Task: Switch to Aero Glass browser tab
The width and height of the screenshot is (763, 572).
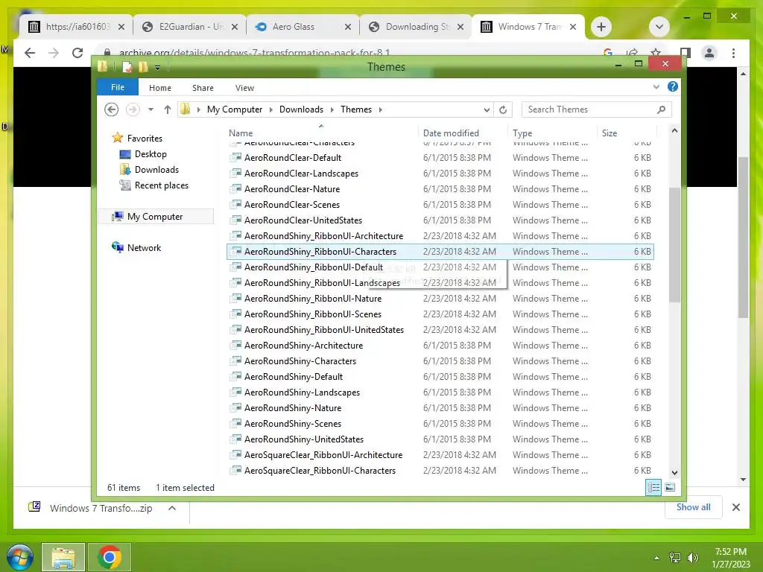Action: tap(301, 27)
